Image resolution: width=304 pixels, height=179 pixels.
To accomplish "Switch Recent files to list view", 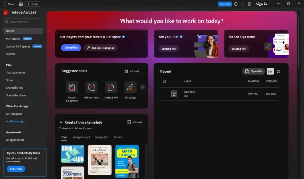I will point(270,71).
